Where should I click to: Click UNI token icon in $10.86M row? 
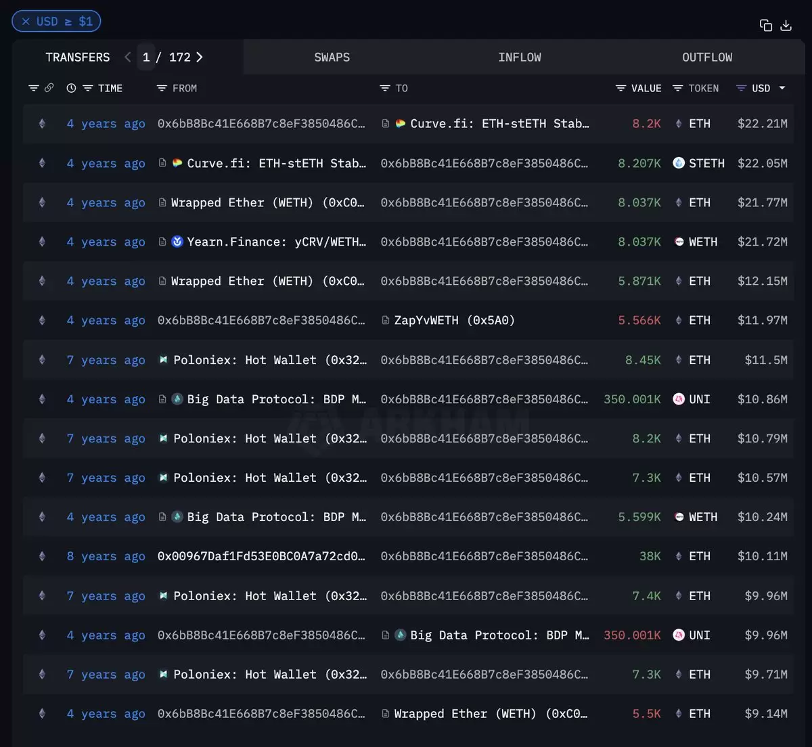(x=679, y=399)
